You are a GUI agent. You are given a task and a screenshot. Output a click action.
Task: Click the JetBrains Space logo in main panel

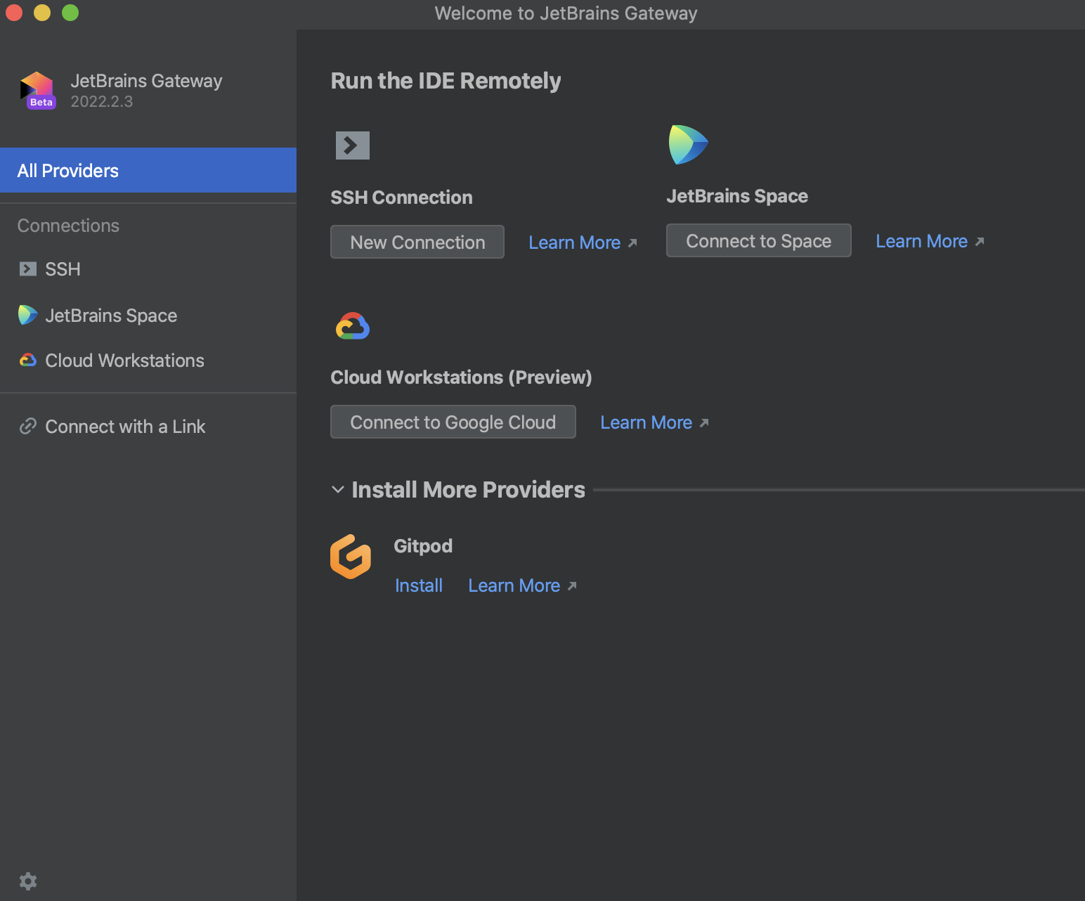[x=688, y=145]
